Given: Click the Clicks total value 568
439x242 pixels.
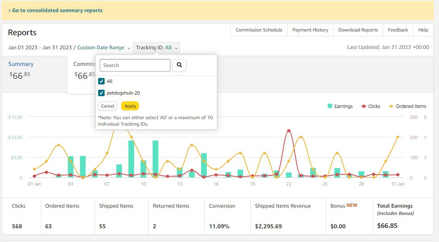Looking at the screenshot, I should tap(17, 226).
